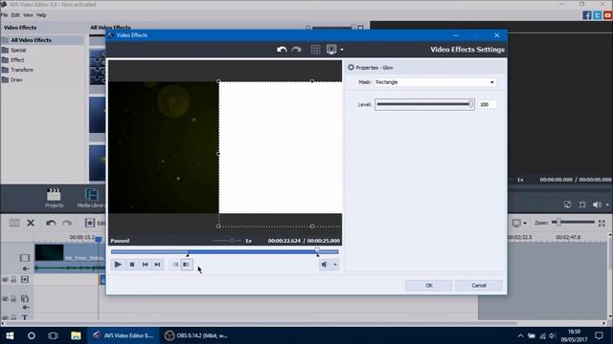The height and width of the screenshot is (344, 613).
Task: Click the Level value field showing 100
Action: click(x=488, y=104)
